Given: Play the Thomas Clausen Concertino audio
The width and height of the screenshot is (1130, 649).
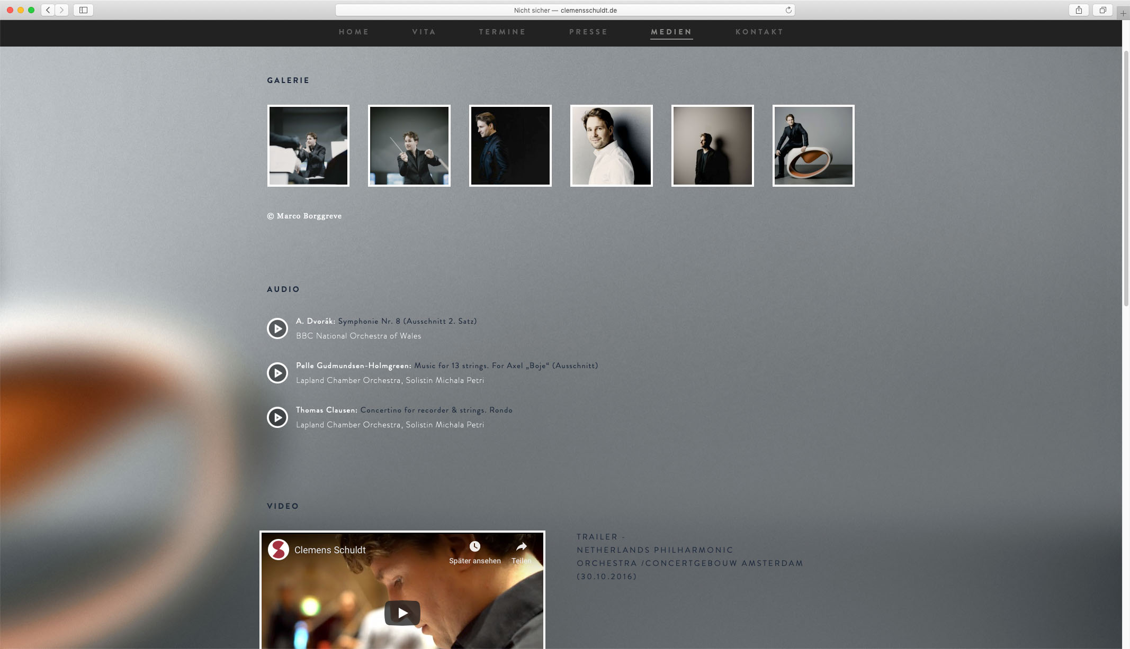Looking at the screenshot, I should [277, 417].
